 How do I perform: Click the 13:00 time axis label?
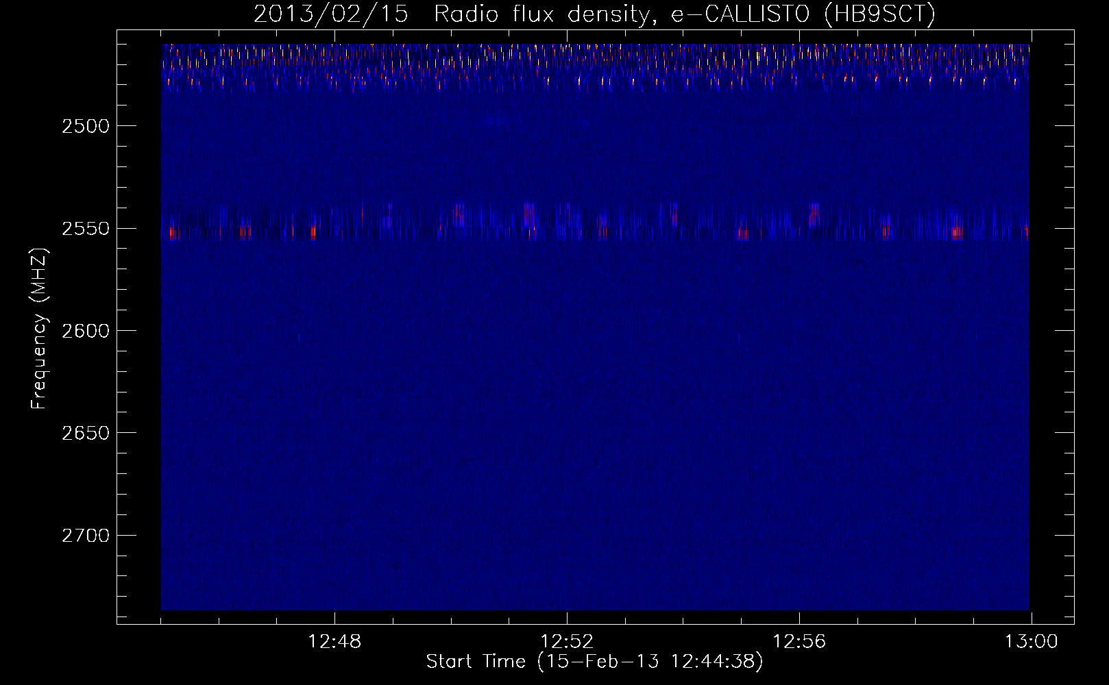pos(1031,642)
